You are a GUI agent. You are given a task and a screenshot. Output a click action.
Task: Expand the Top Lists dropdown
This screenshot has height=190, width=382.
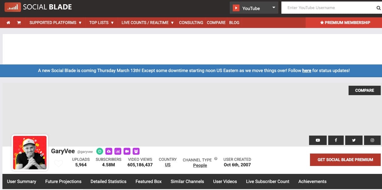tap(101, 22)
